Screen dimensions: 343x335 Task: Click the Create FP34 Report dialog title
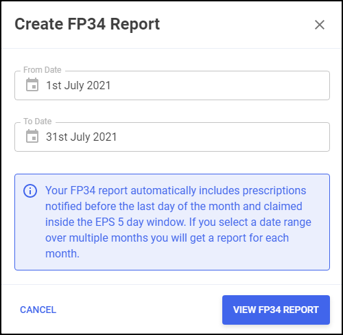87,24
